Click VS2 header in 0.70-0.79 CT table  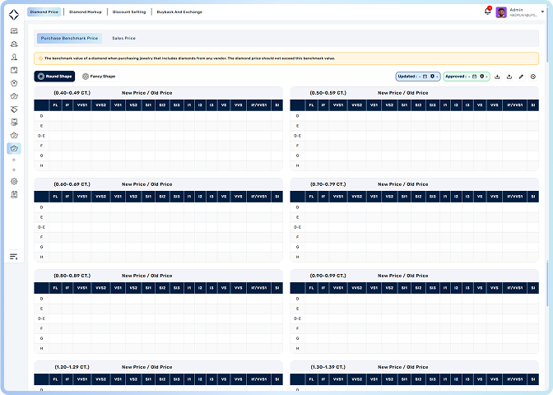[x=389, y=197]
